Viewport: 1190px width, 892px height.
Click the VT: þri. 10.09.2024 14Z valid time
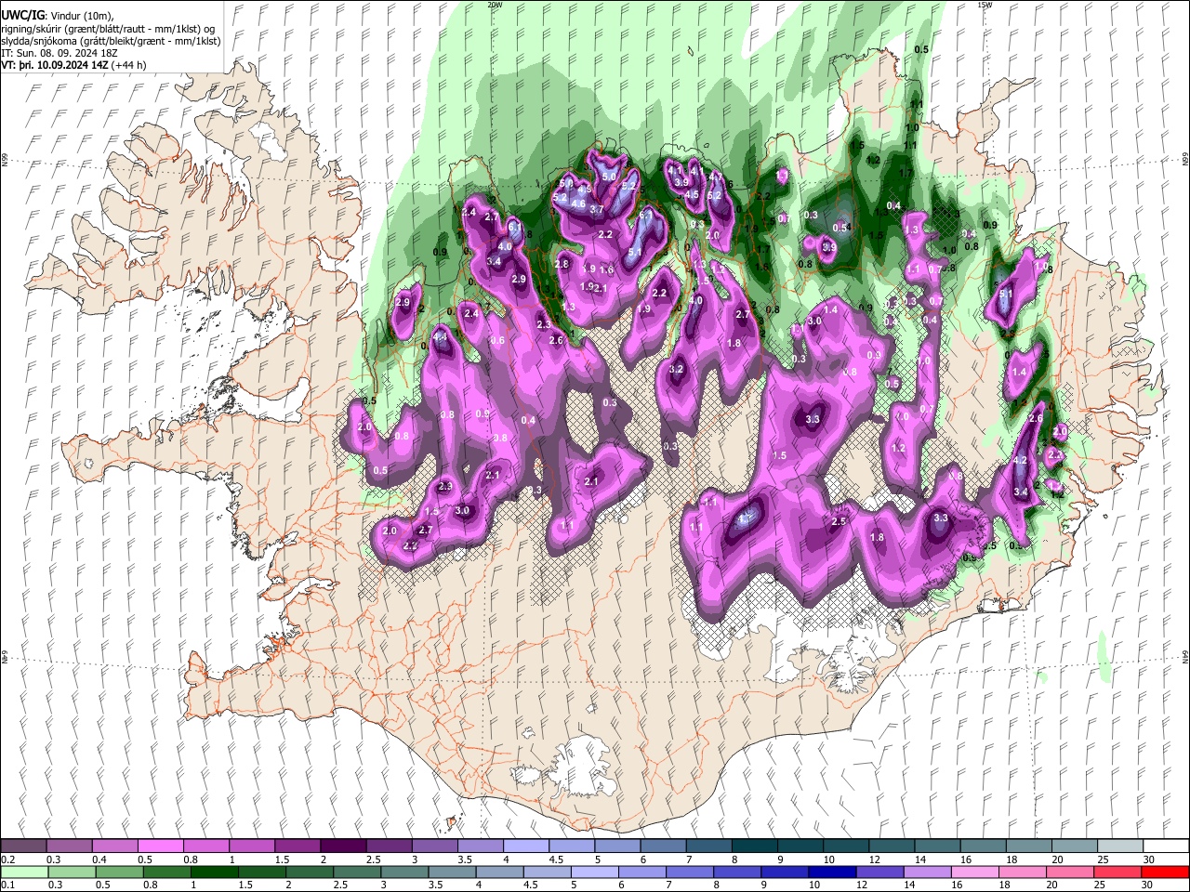click(x=56, y=65)
